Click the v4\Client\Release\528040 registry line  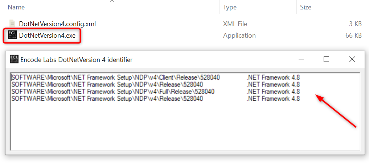[116, 77]
